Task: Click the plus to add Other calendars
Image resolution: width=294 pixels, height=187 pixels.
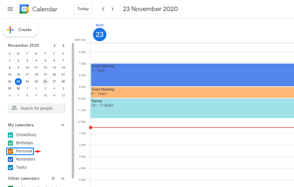Action: pos(53,178)
